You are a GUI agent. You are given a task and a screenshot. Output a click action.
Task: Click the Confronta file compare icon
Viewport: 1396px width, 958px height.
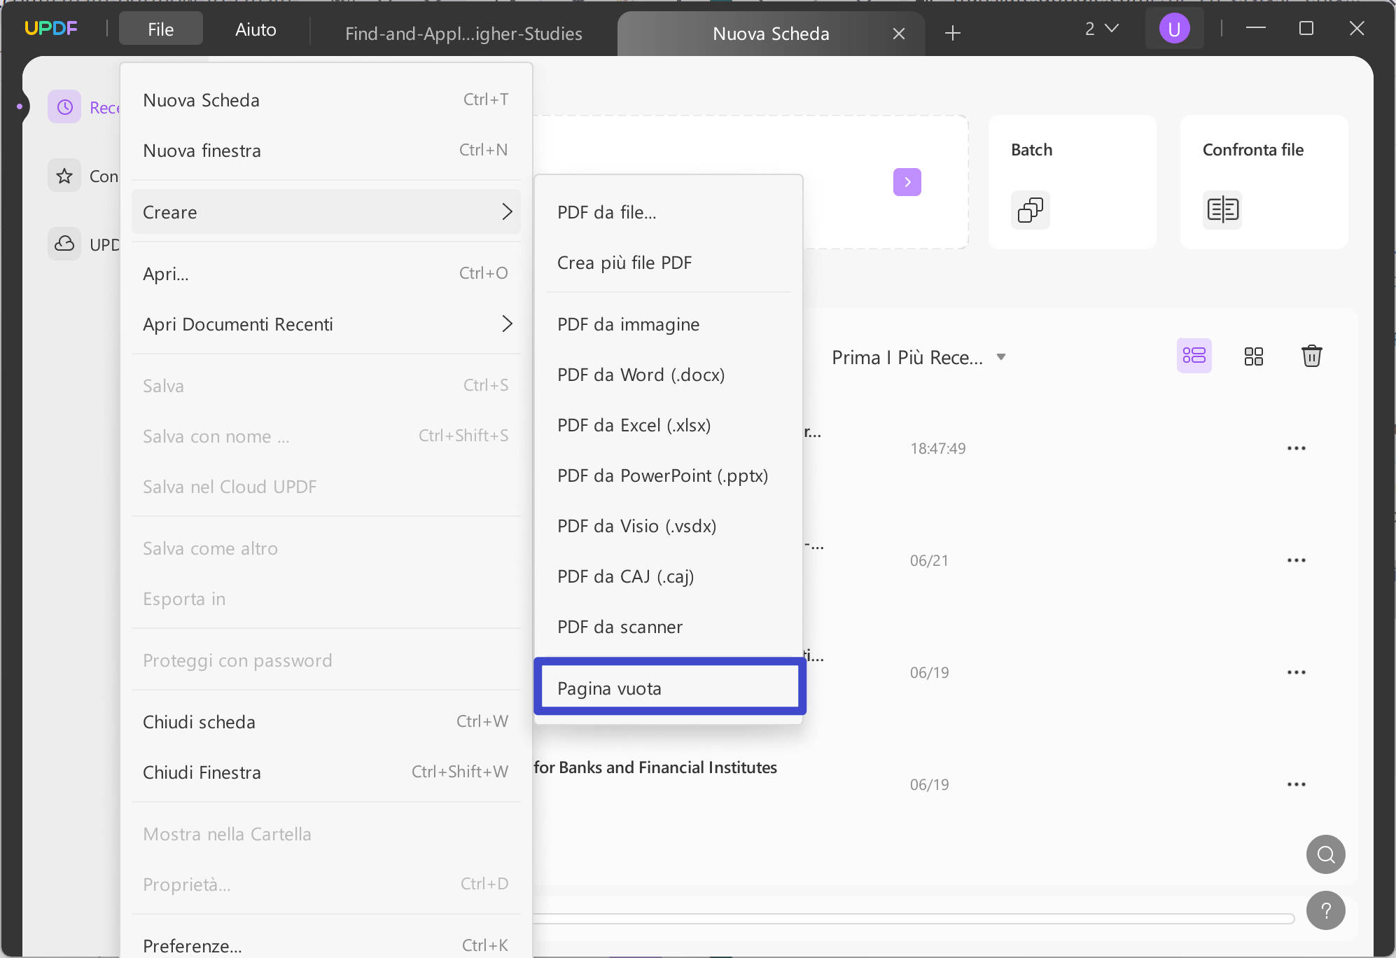coord(1222,209)
